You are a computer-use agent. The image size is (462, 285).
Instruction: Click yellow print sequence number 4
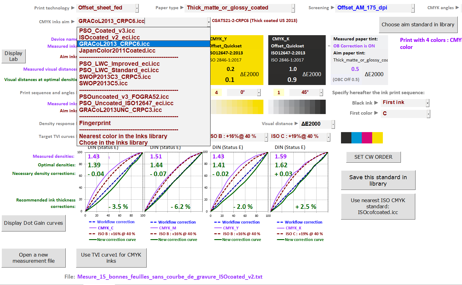(216, 92)
